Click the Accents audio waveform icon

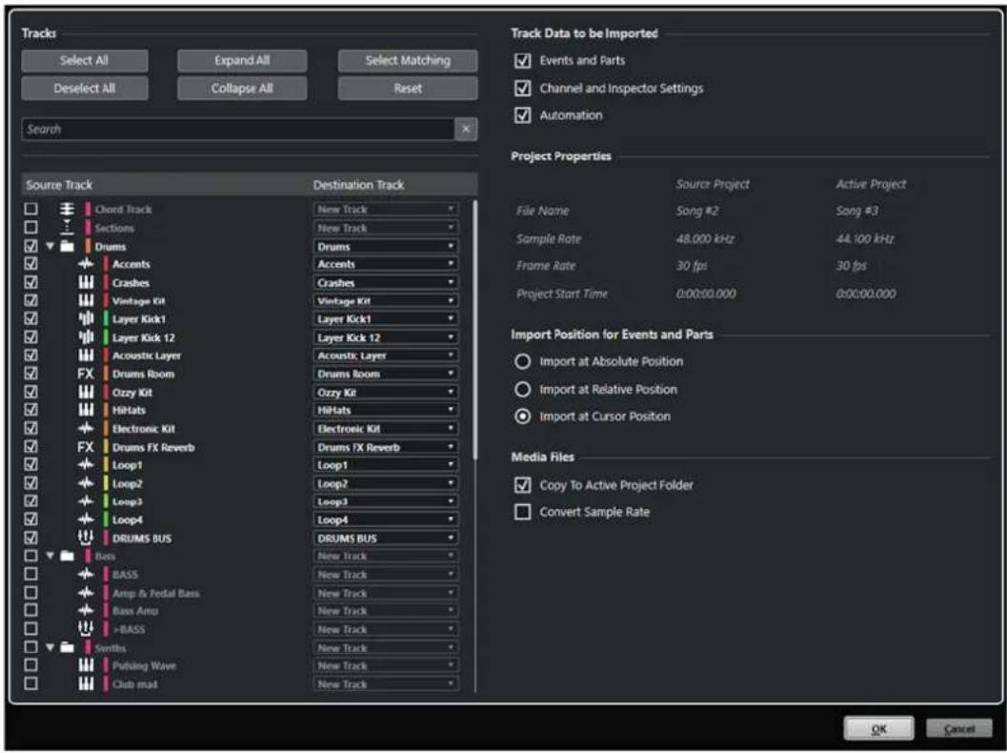click(86, 264)
